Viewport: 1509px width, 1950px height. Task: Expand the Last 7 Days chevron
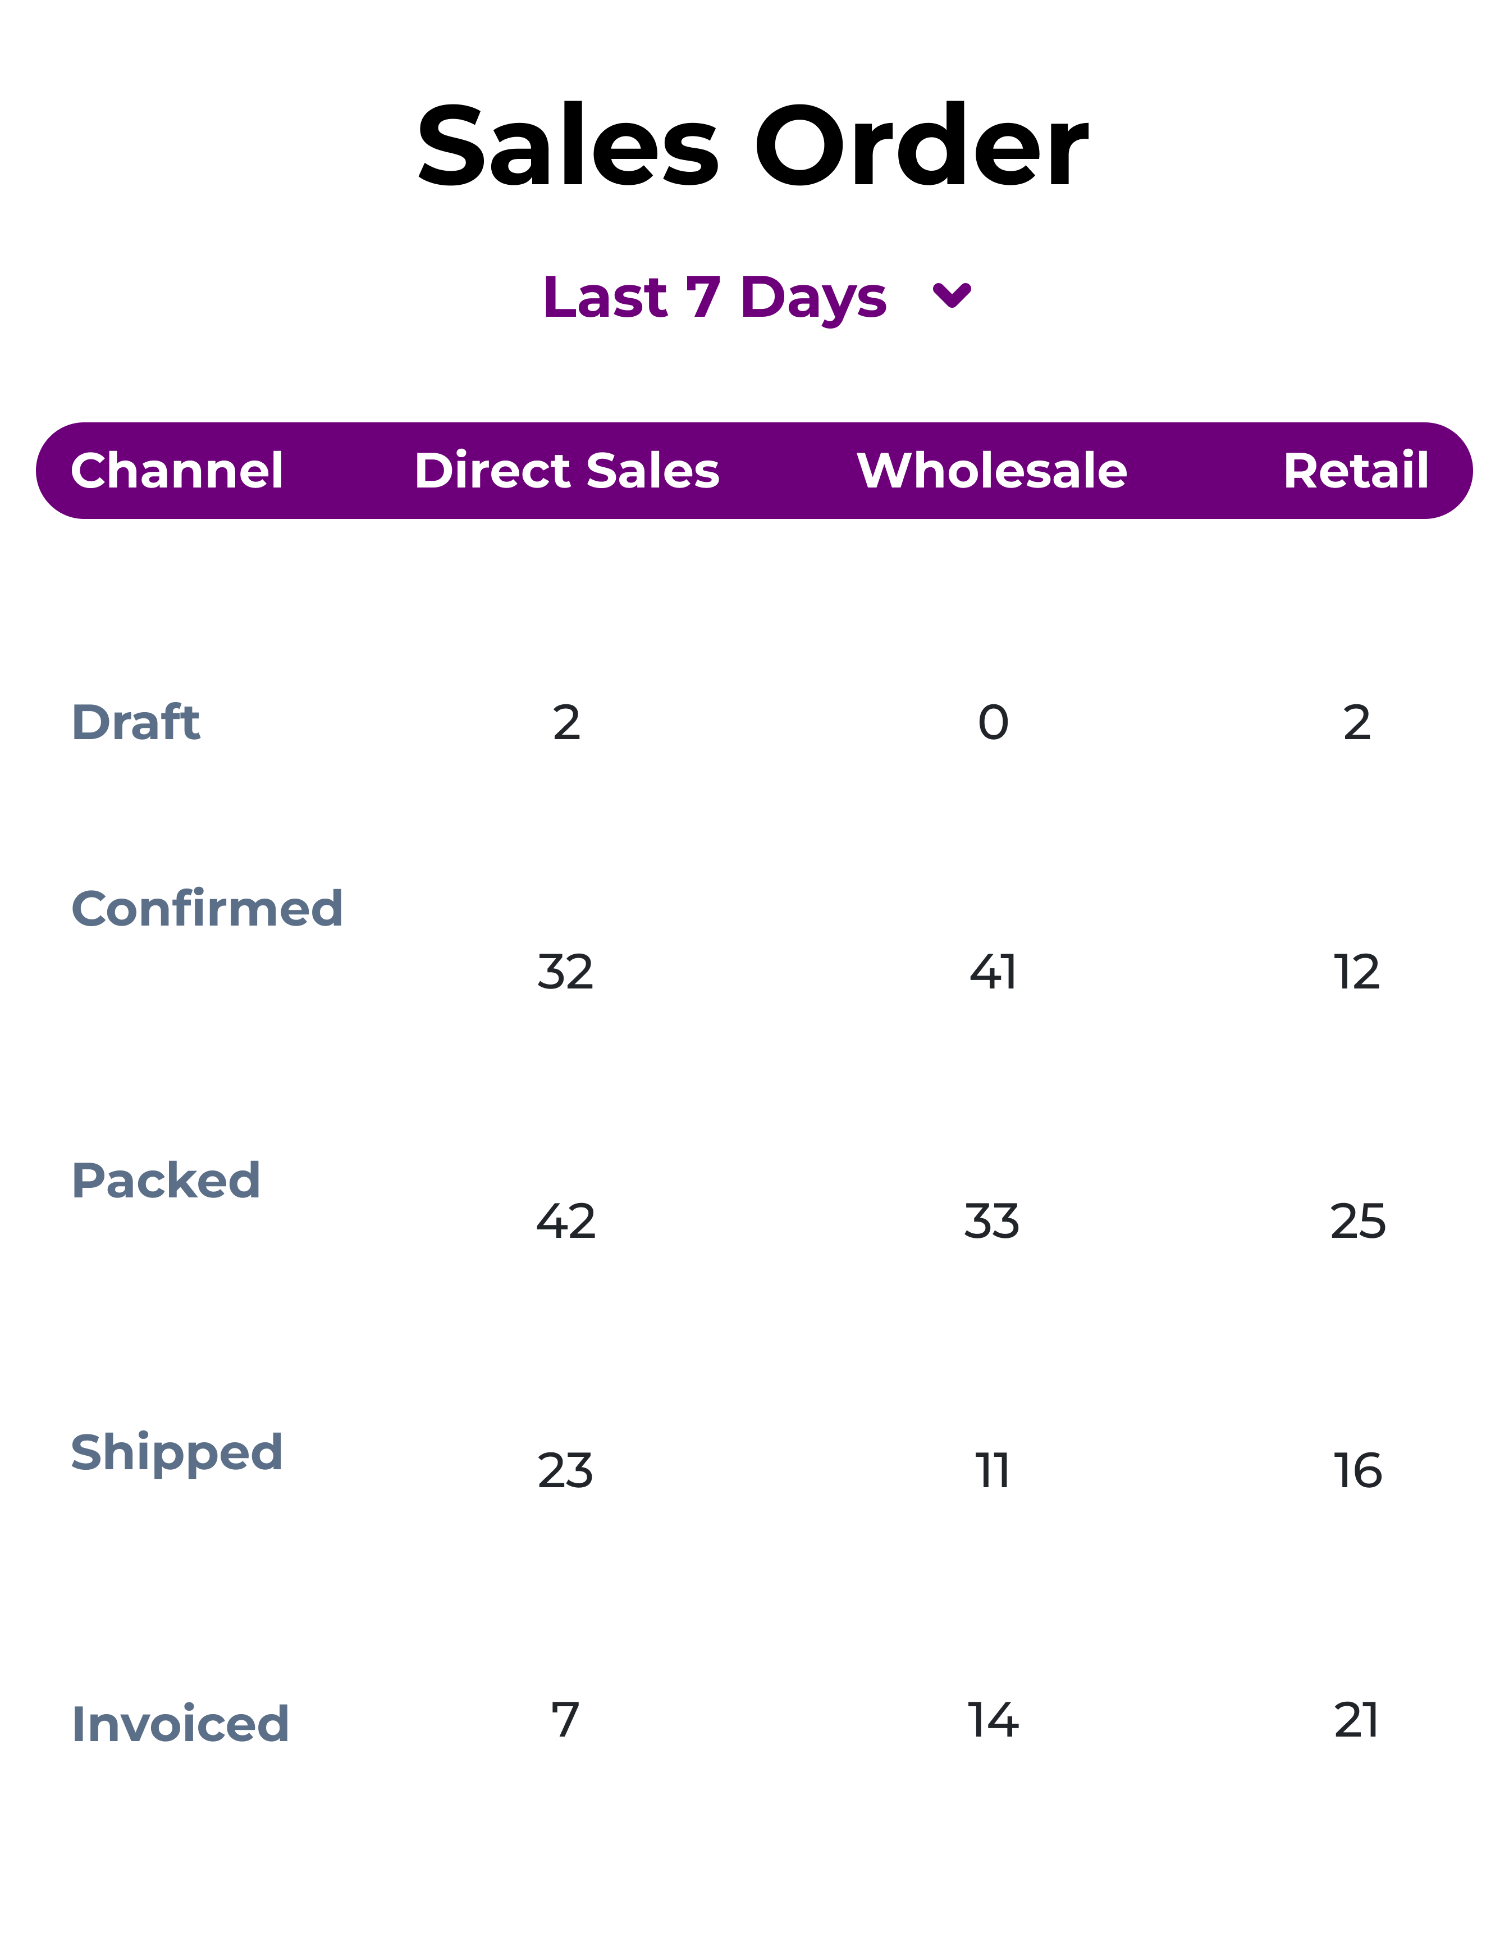[x=952, y=295]
